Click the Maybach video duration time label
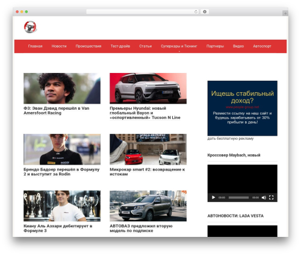This screenshot has width=301, height=255. 255,198
